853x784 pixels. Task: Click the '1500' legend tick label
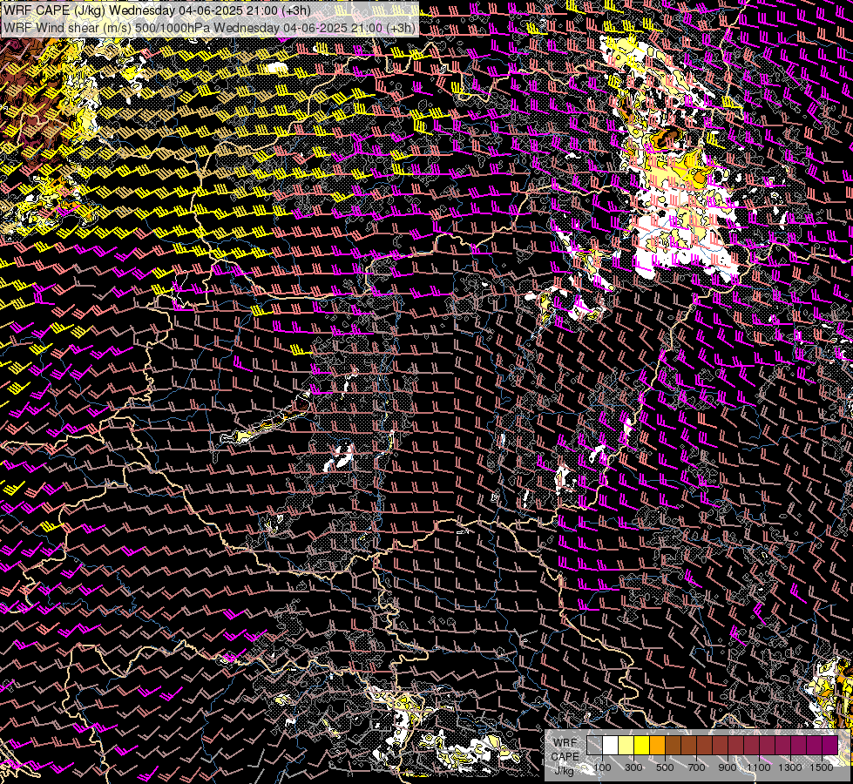pos(822,767)
